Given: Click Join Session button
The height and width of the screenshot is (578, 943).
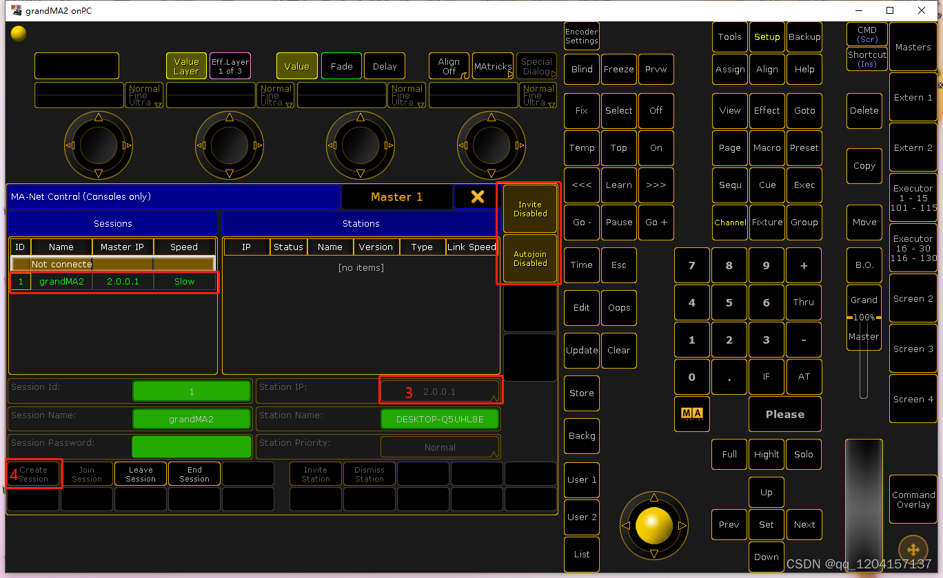Looking at the screenshot, I should [87, 474].
